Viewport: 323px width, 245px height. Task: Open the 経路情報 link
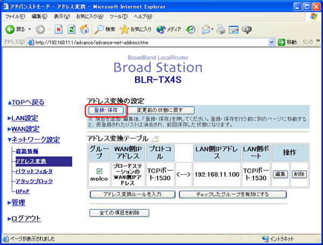27,152
